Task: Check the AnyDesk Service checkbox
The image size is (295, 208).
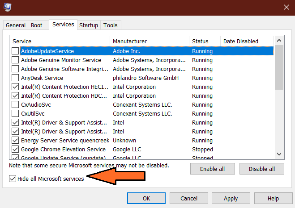Action: click(x=15, y=78)
